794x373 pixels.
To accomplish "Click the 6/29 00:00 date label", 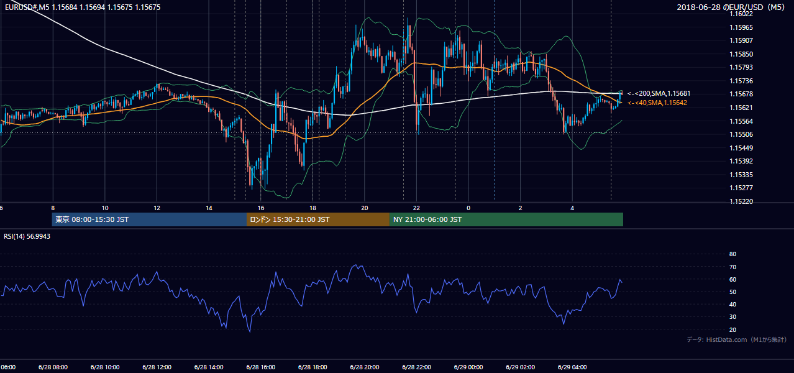I will click(468, 367).
